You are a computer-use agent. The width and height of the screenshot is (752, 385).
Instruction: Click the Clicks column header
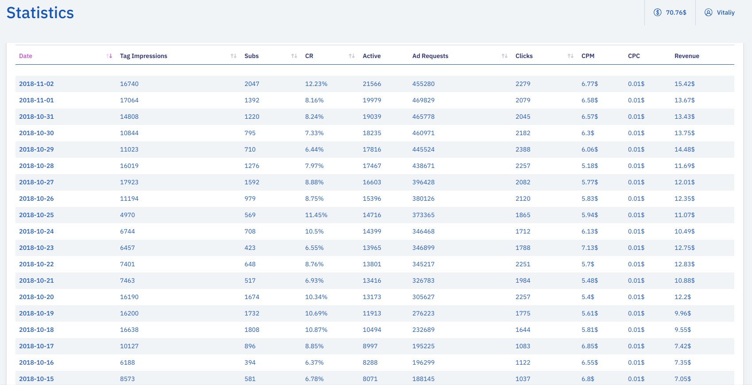524,56
